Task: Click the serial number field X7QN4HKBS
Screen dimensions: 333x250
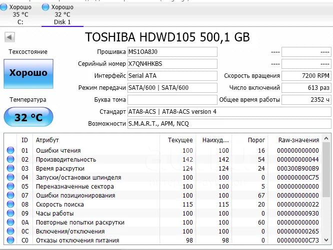Action: [172, 64]
